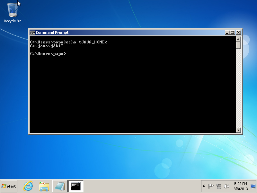Viewport: 257px width, 193px height.
Task: Open clock showing 5:02 PM
Action: pyautogui.click(x=240, y=186)
